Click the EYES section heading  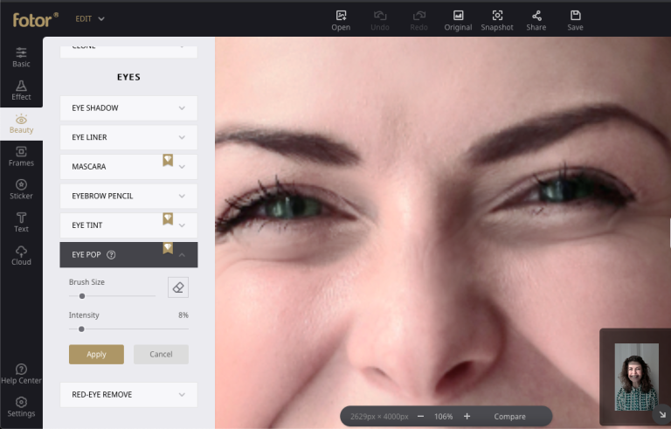tap(128, 77)
